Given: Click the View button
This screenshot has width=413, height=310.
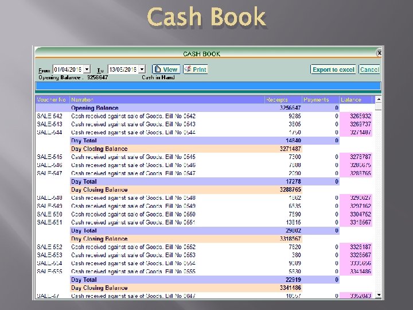Looking at the screenshot, I should coord(166,69).
